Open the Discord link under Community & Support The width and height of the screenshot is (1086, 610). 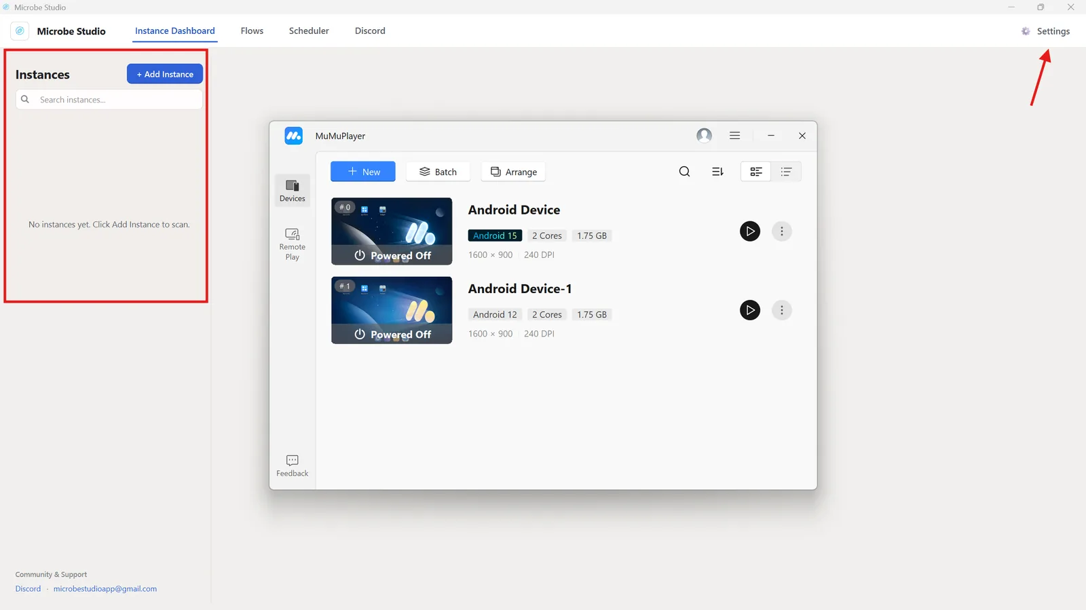(x=28, y=589)
